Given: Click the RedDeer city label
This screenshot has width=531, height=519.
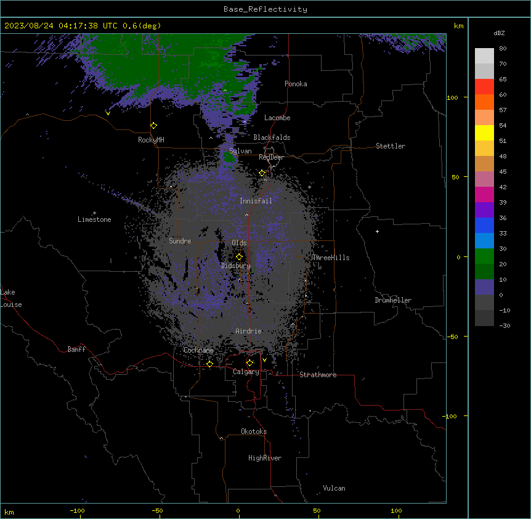Looking at the screenshot, I should coord(271,157).
